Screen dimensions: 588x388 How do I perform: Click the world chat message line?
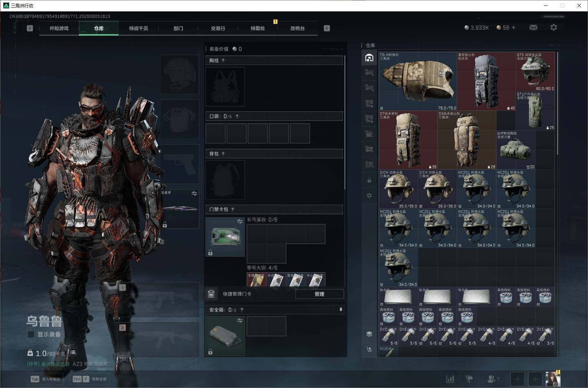[68, 364]
